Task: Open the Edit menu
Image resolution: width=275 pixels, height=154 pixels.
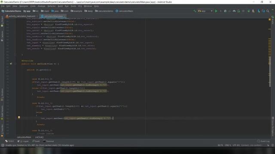Action: click(8, 6)
